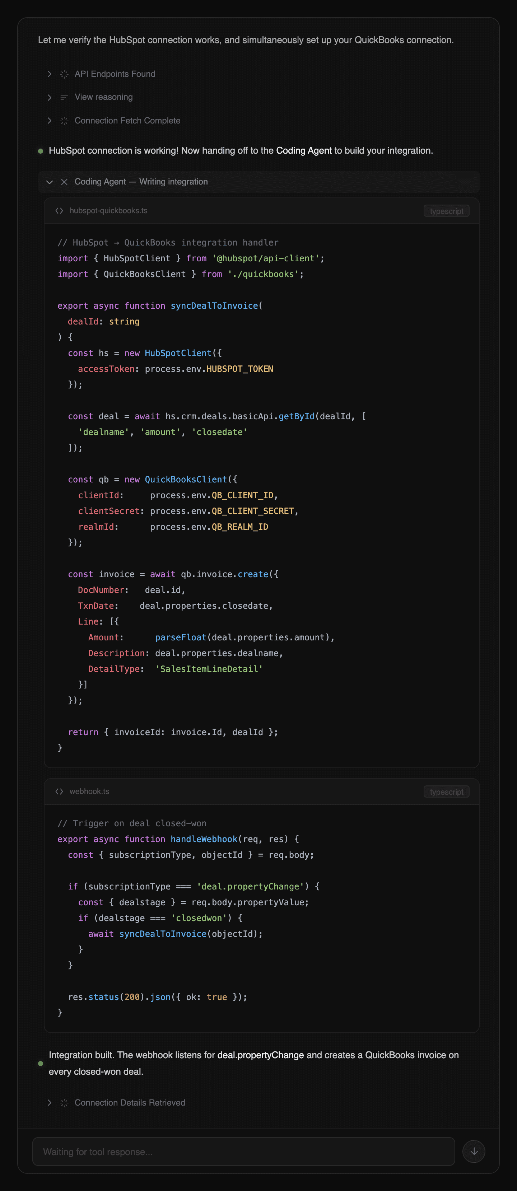The height and width of the screenshot is (1191, 517).
Task: Click the './quickbooks' import string
Action: 263,274
